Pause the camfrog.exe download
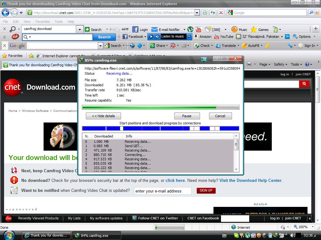Screen dimensions: 321x240 tap(187, 116)
